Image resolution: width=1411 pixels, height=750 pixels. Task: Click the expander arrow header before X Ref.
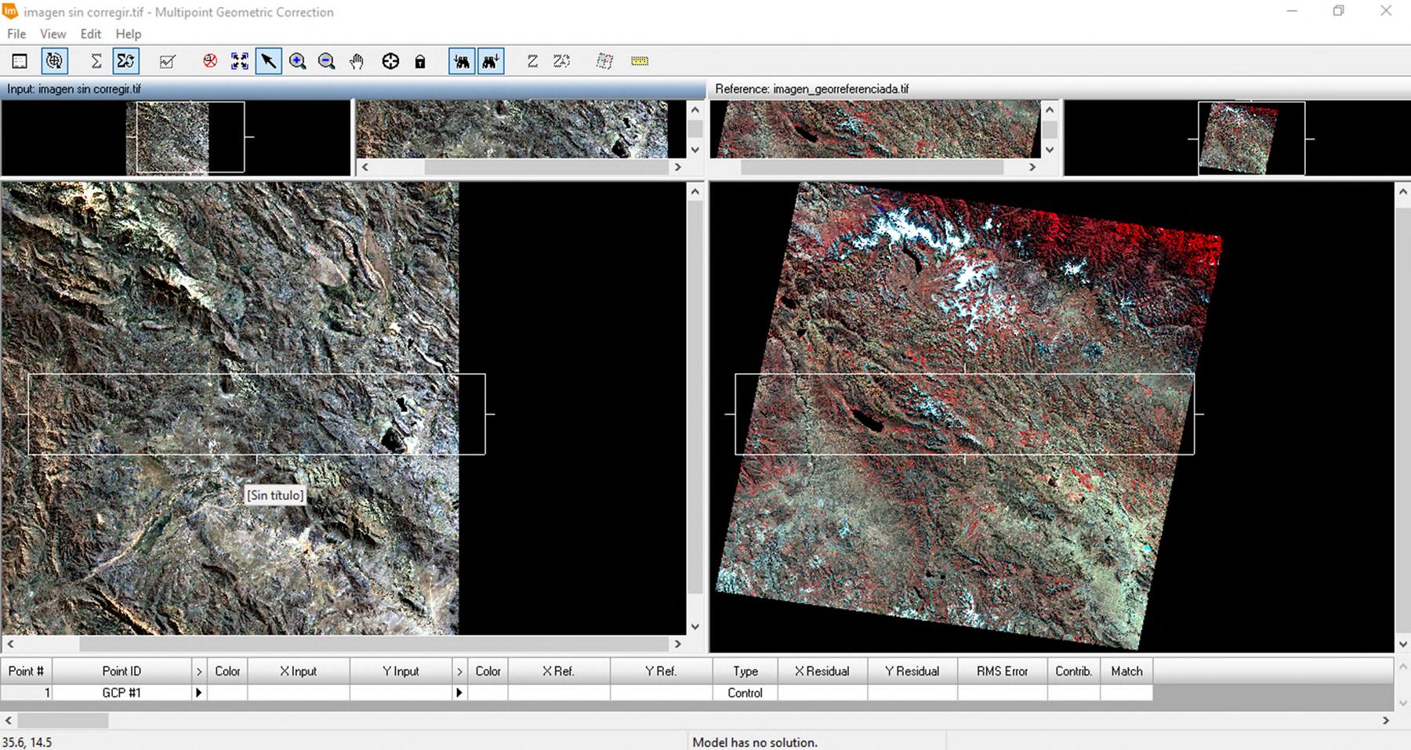[459, 671]
